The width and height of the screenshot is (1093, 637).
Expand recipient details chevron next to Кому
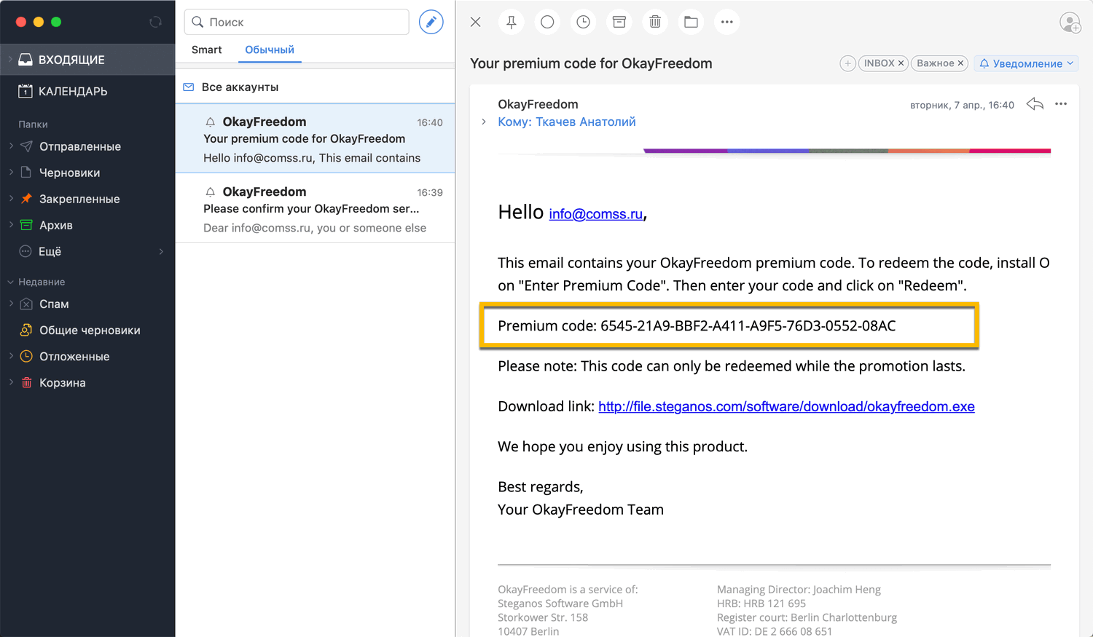pos(484,122)
